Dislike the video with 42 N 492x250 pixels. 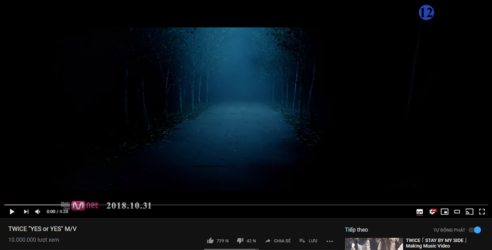[x=247, y=241]
